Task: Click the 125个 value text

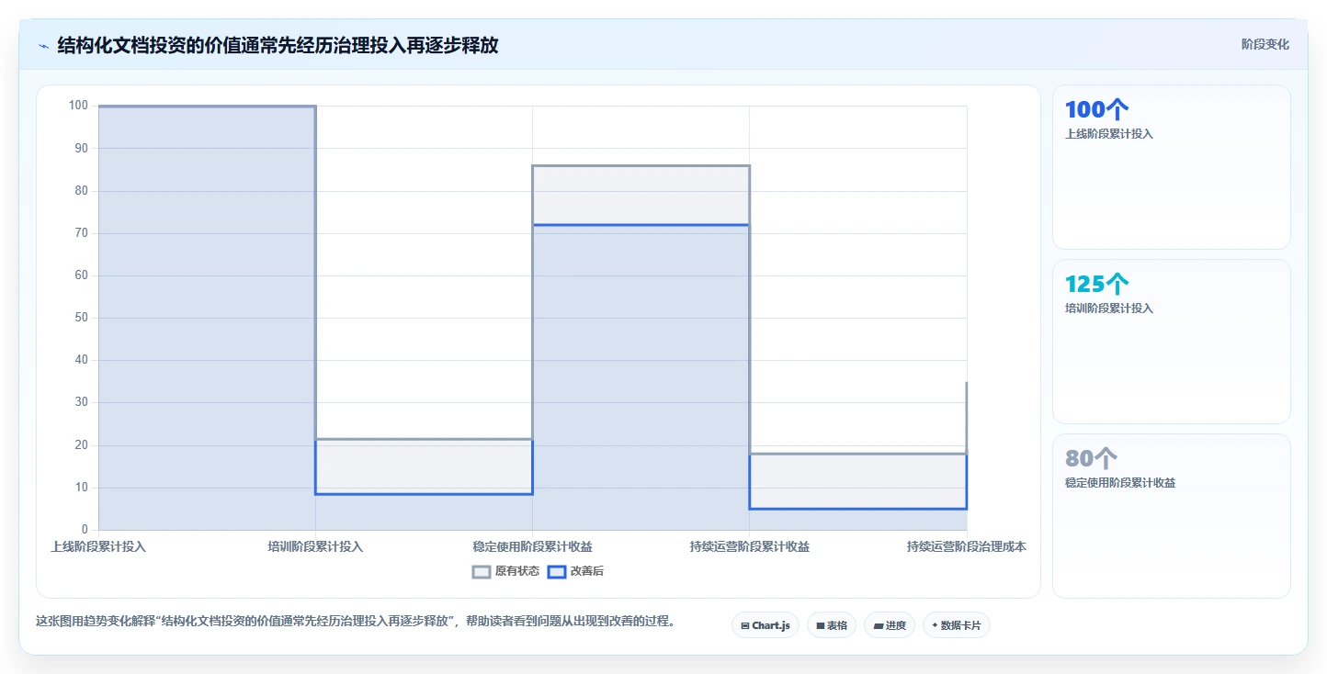Action: pos(1096,285)
